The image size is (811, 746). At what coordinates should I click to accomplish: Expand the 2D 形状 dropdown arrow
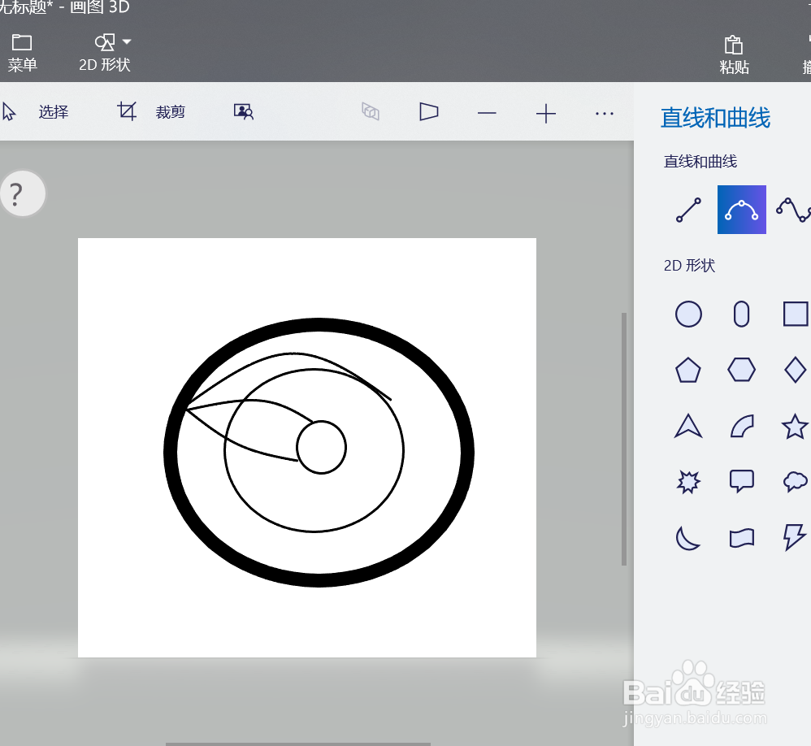[x=127, y=41]
